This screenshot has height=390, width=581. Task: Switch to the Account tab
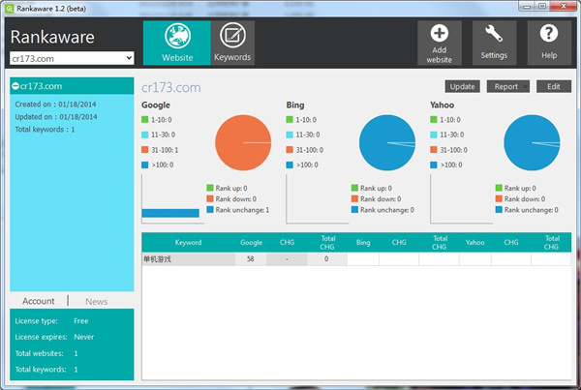38,301
